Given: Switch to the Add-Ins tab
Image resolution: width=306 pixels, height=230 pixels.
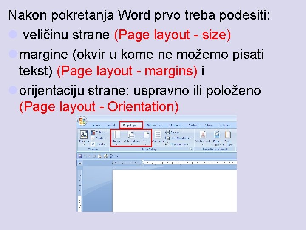Looking at the screenshot, I should (225, 125).
